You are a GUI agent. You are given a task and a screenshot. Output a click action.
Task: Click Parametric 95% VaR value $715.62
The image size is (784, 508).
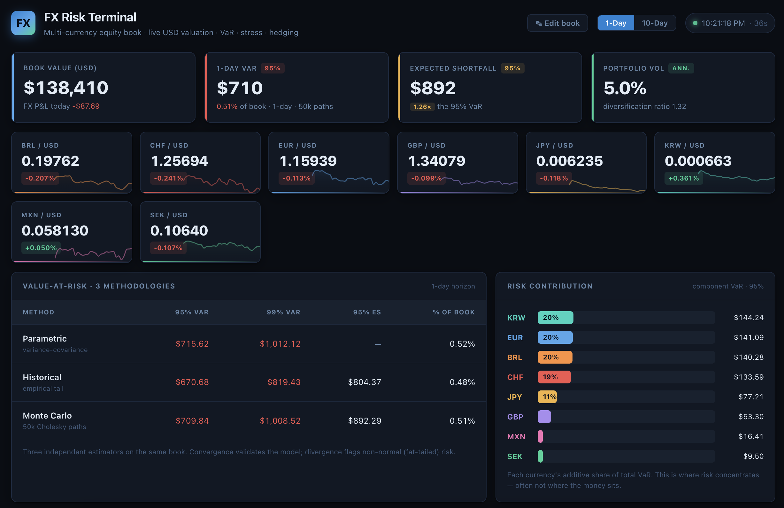(x=192, y=343)
